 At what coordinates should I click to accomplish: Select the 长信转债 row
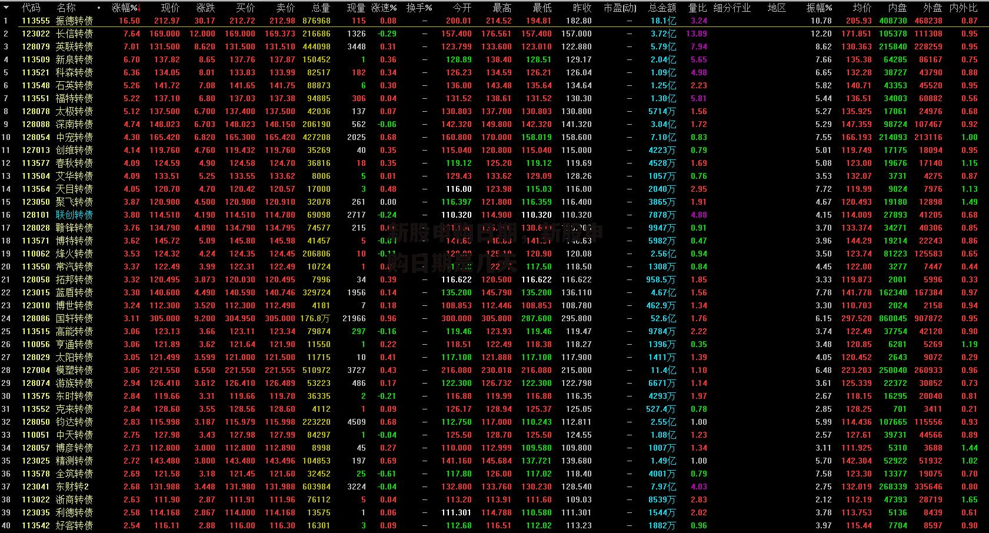(494, 34)
